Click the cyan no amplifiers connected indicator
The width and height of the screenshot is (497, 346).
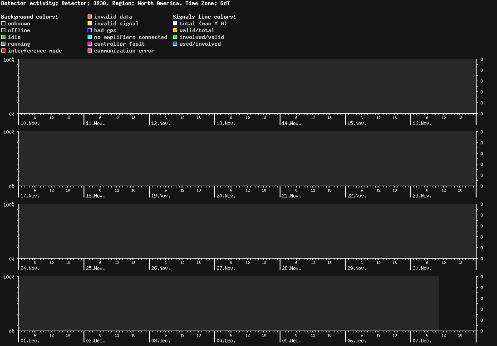pos(90,37)
